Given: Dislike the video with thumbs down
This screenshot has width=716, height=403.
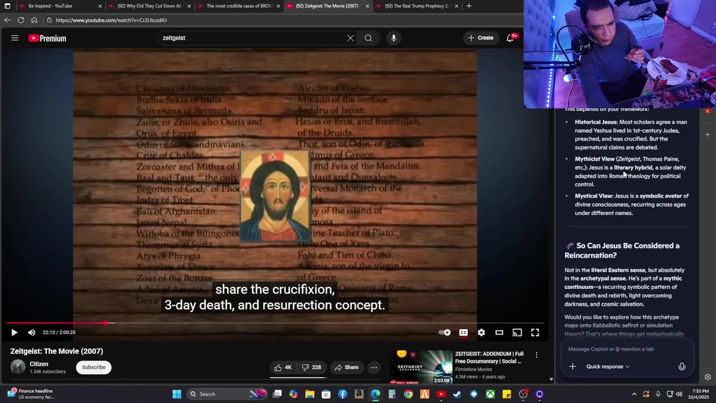Looking at the screenshot, I should (311, 367).
